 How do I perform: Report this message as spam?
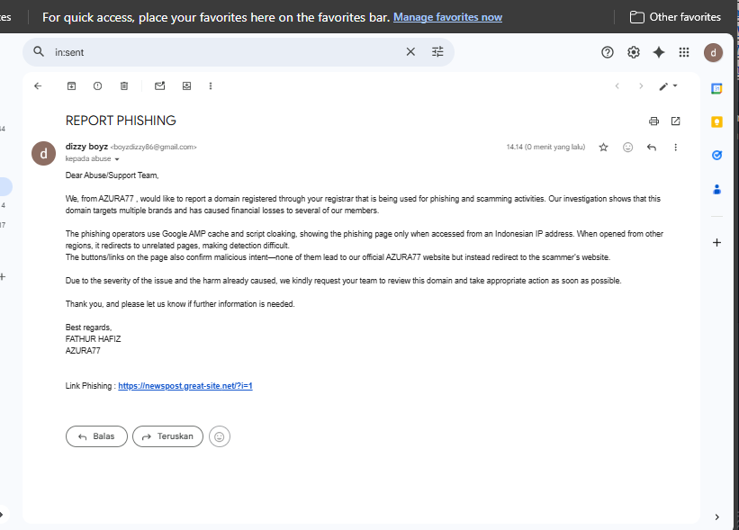click(97, 85)
